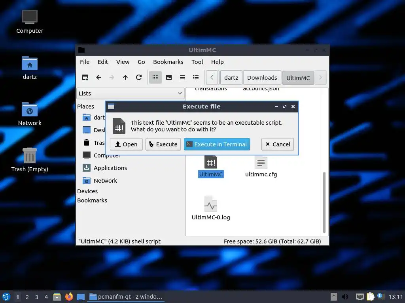Open the Bookmarks menu
The height and width of the screenshot is (303, 405).
[168, 62]
